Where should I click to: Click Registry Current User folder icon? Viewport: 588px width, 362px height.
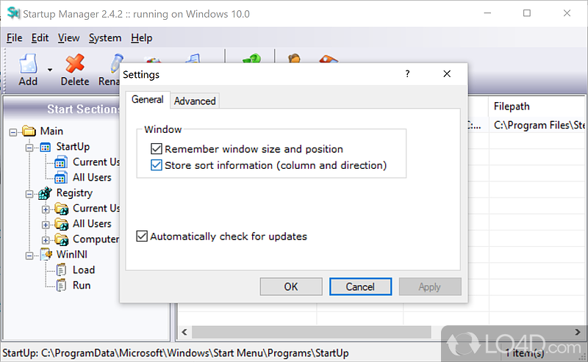pyautogui.click(x=62, y=209)
